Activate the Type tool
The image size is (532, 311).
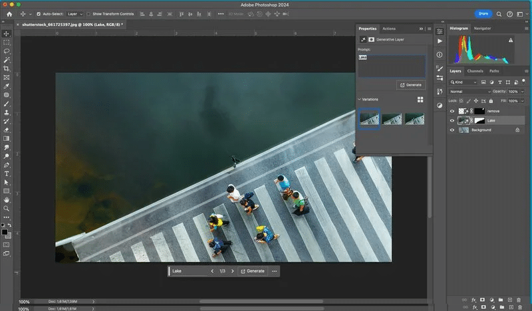(x=7, y=173)
